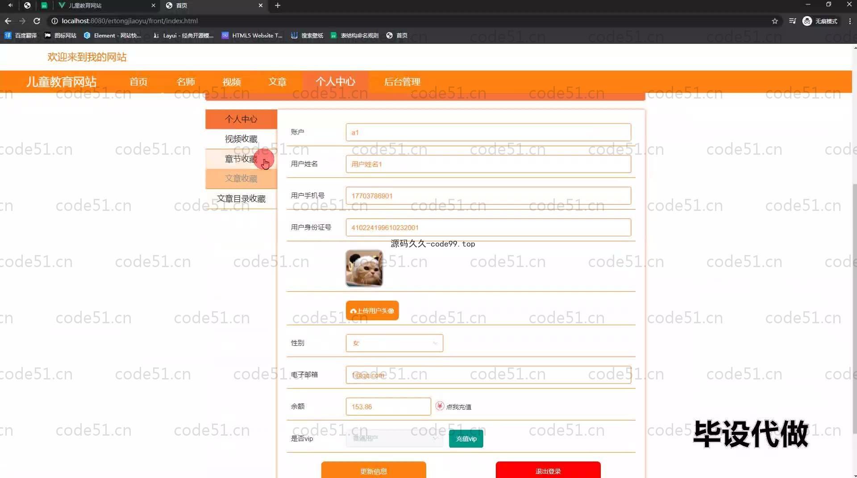Click the browser address bar URL
This screenshot has height=478, width=857.
[x=129, y=21]
